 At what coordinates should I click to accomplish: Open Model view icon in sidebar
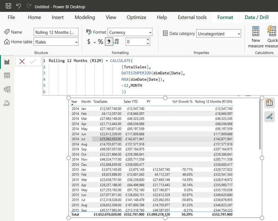point(7,89)
